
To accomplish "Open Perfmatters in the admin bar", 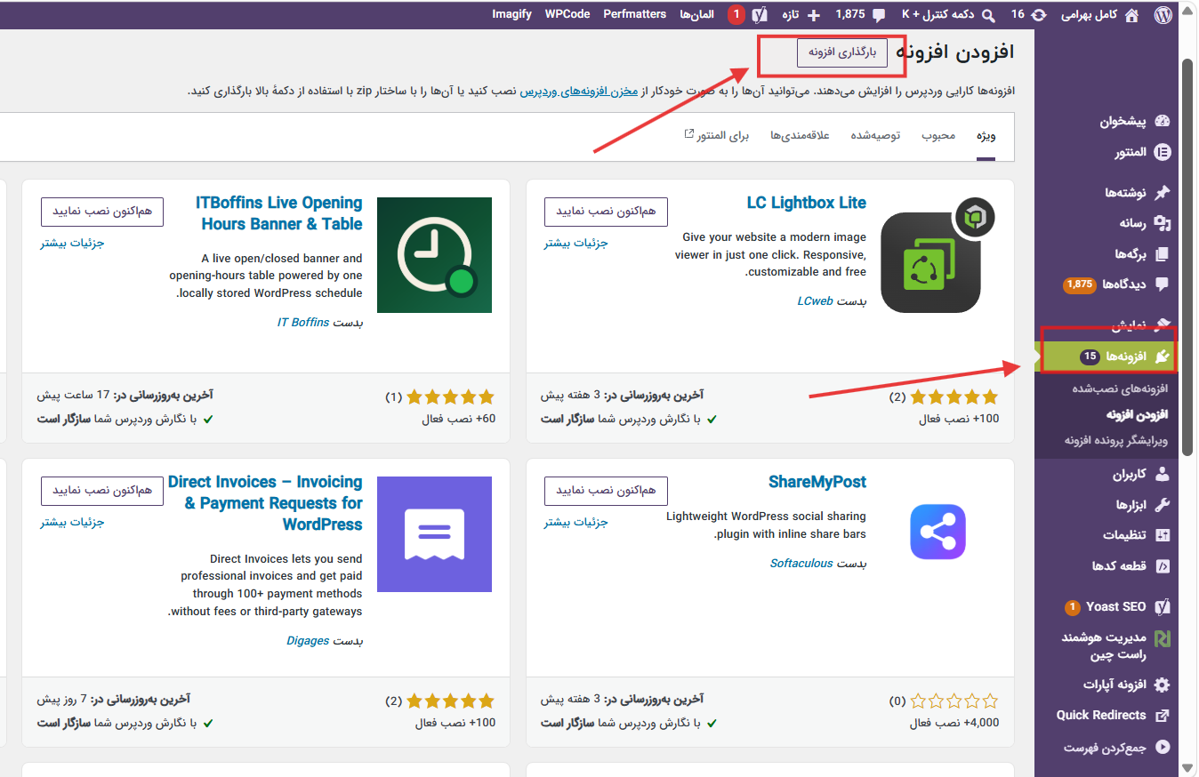I will pyautogui.click(x=634, y=14).
